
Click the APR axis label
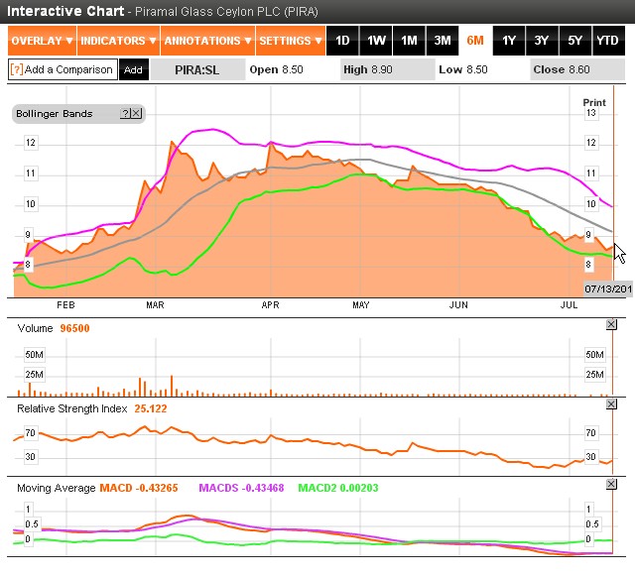pos(270,305)
